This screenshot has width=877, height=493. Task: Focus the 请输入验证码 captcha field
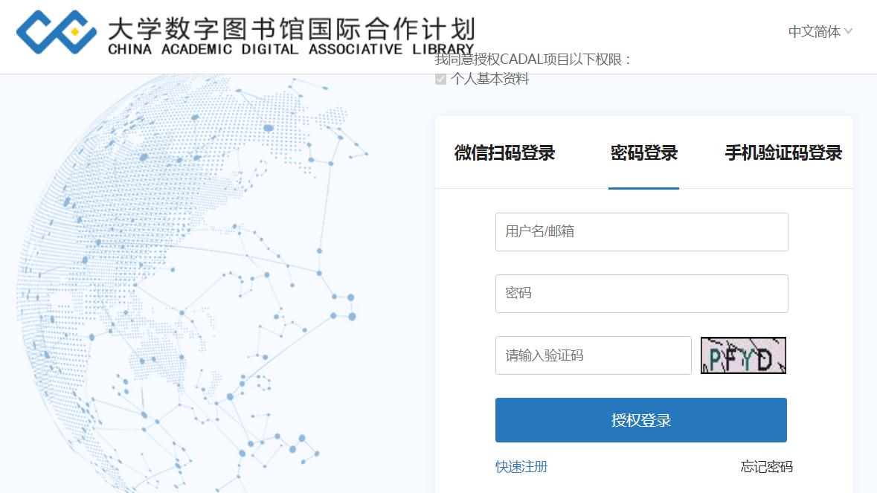[x=593, y=355]
